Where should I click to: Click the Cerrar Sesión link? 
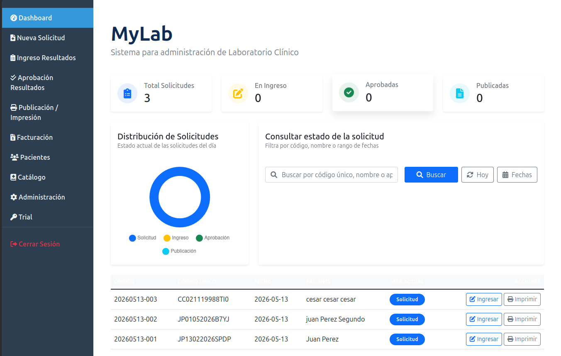point(47,244)
